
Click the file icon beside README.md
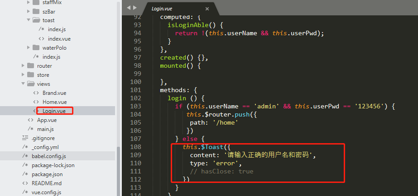(25, 183)
